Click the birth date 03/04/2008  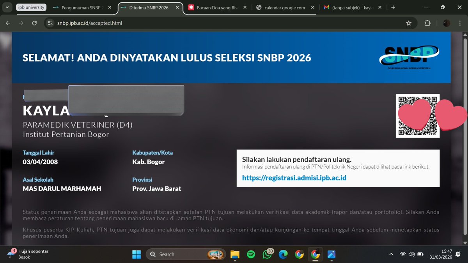tap(40, 162)
